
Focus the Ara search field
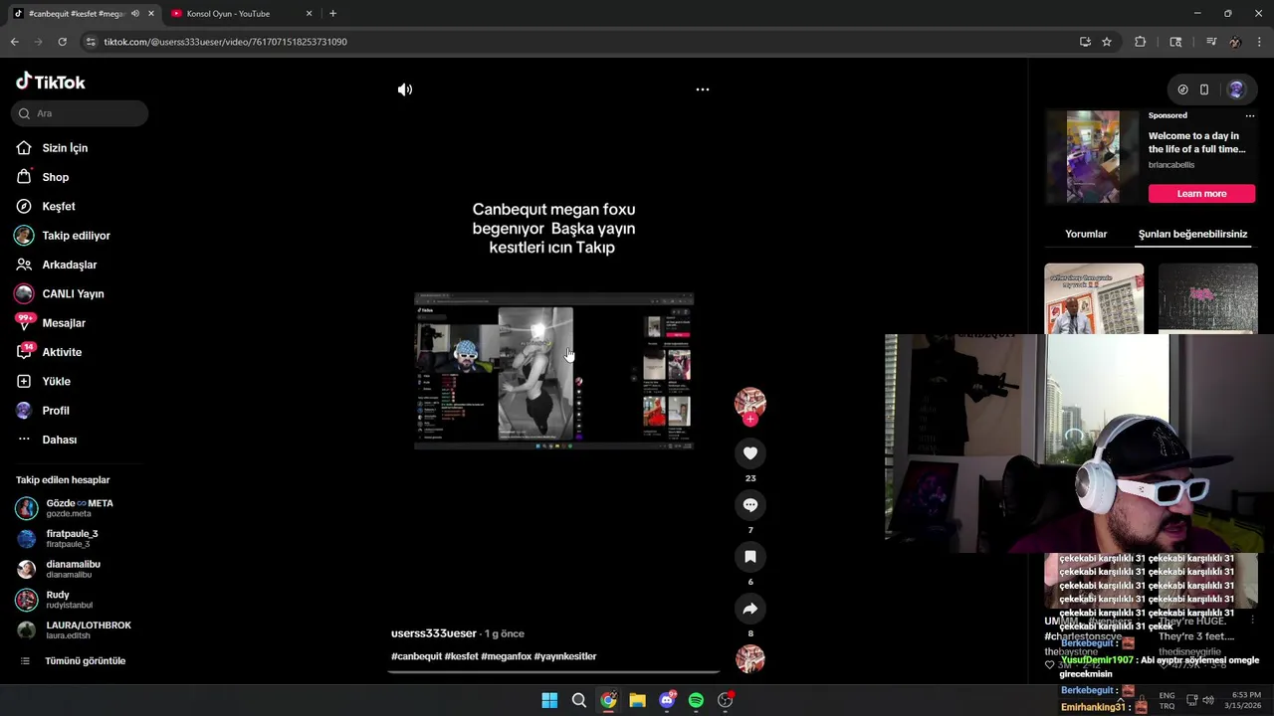click(x=80, y=113)
